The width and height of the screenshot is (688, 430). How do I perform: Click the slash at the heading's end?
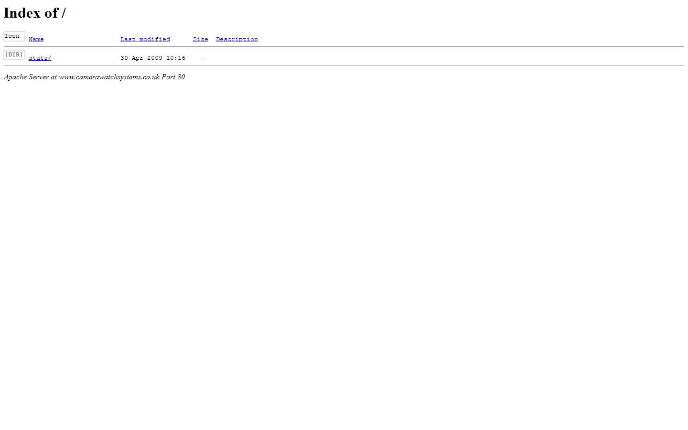pos(64,13)
